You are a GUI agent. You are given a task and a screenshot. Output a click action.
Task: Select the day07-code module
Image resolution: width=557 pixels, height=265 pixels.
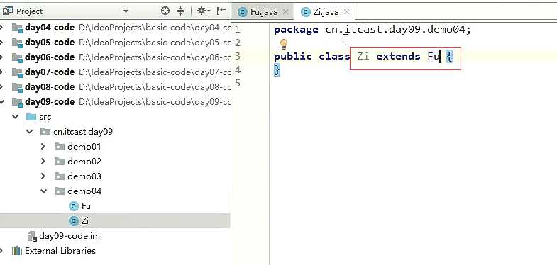[x=50, y=72]
